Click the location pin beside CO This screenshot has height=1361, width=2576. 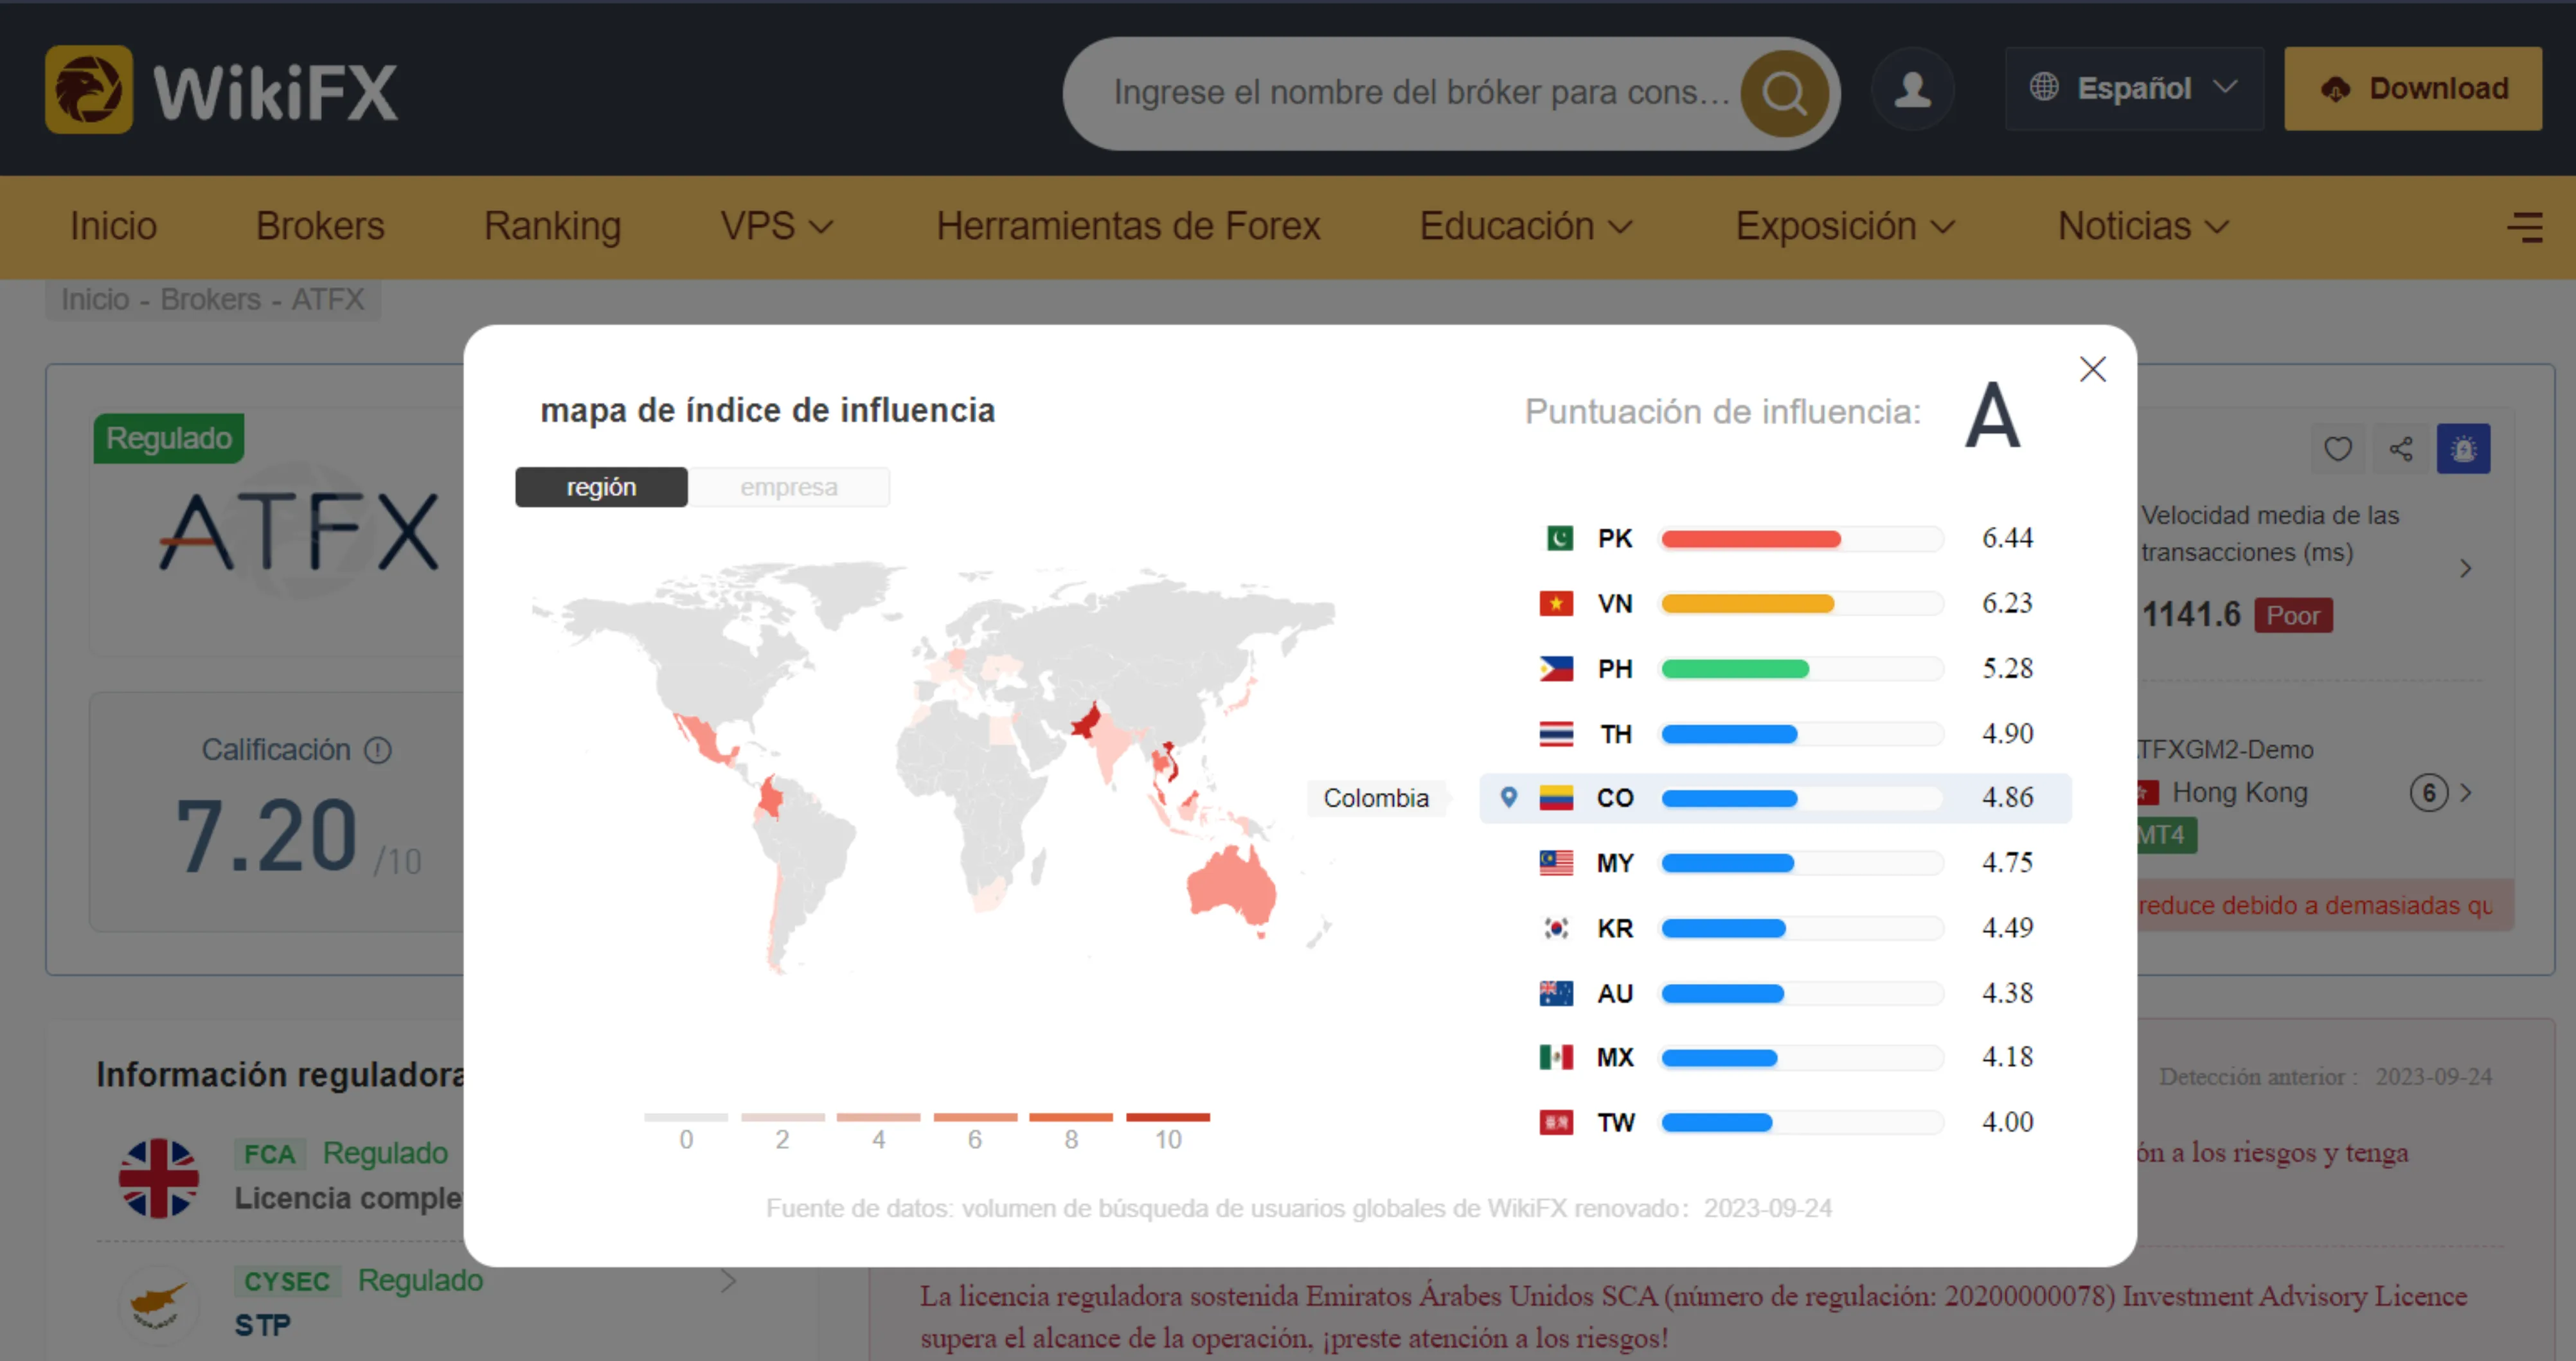point(1509,797)
